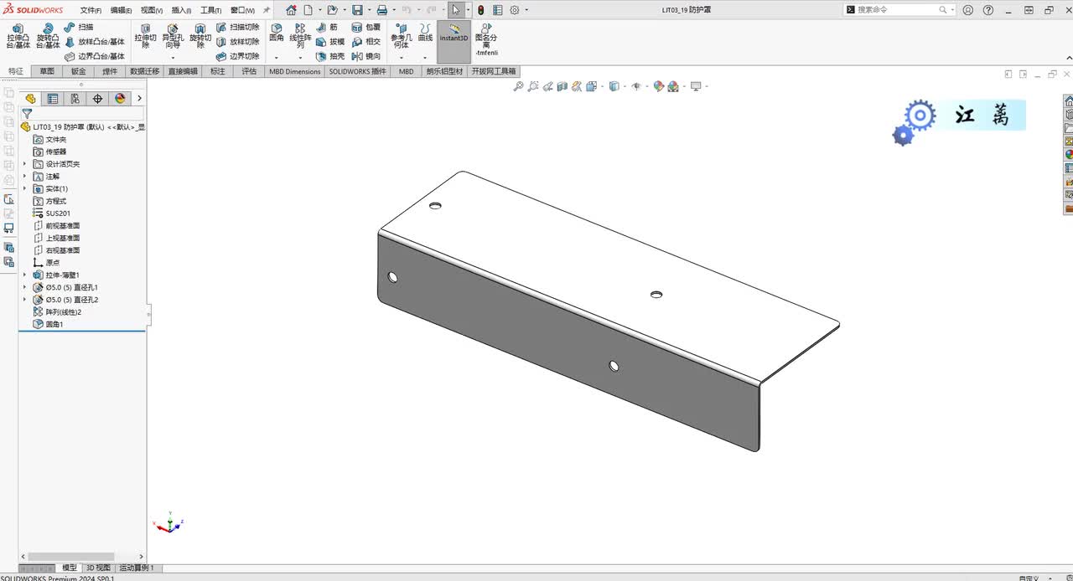Viewport: 1073px width, 581px height.
Task: Expand the 实体(1) solid bodies folder
Action: (24, 188)
